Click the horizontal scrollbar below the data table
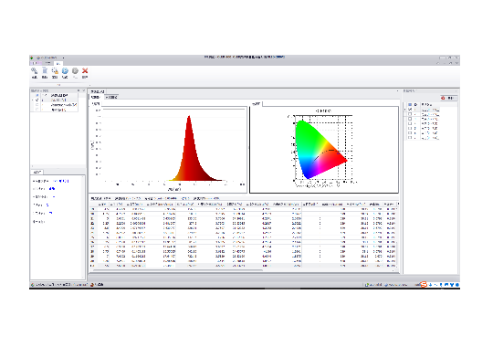This screenshot has height=347, width=493. tap(178, 270)
